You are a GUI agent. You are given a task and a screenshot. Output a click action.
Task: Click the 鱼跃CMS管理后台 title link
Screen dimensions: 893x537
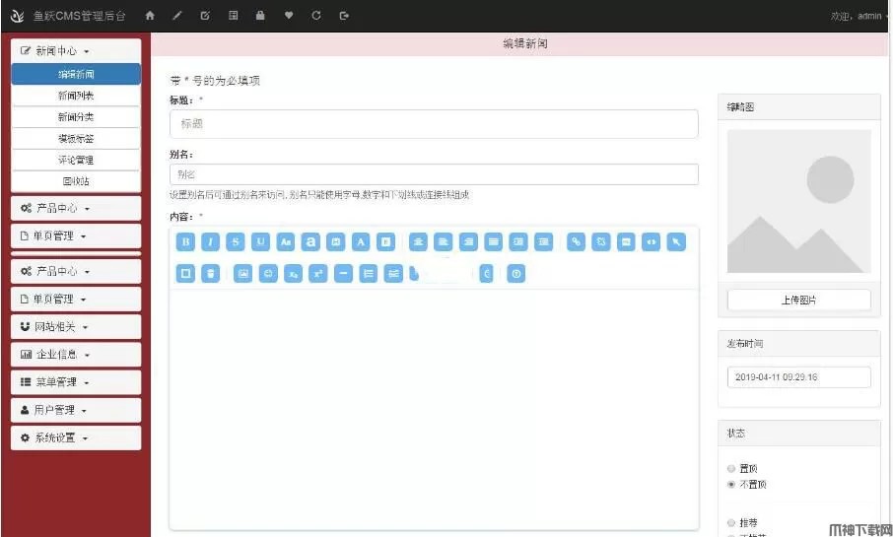pos(80,16)
